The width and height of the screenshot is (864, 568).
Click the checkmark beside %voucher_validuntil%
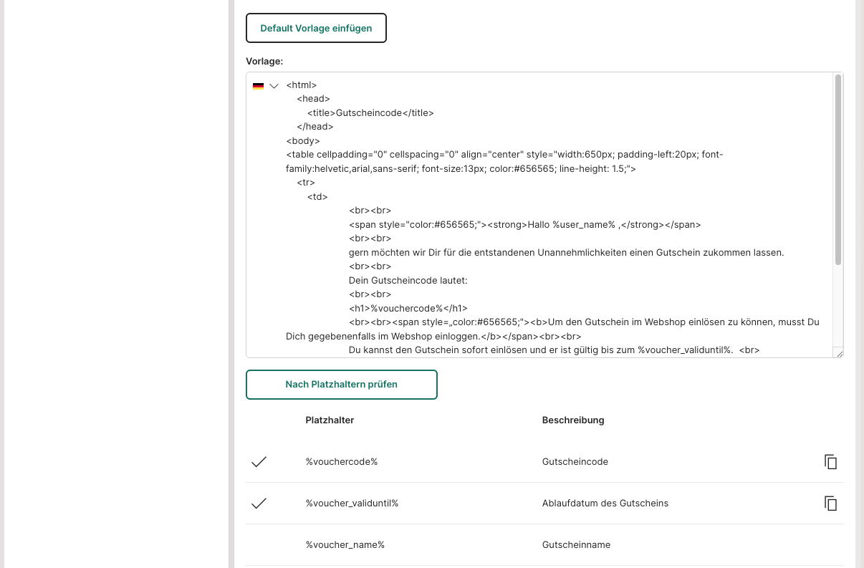coord(259,504)
